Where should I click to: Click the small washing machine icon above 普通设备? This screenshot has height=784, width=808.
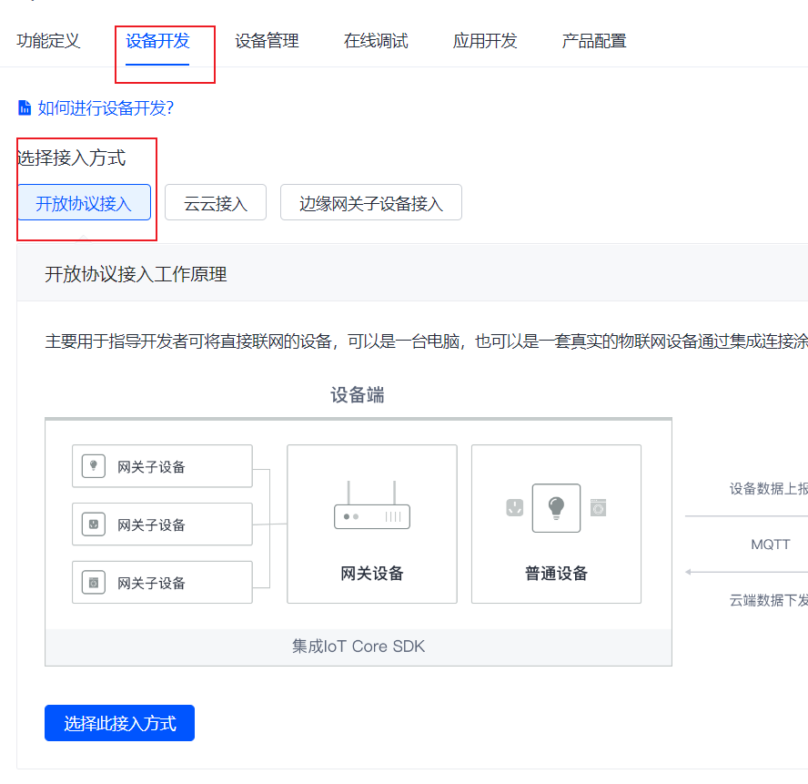click(x=598, y=507)
